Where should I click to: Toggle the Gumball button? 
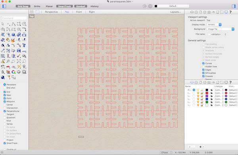point(81,6)
